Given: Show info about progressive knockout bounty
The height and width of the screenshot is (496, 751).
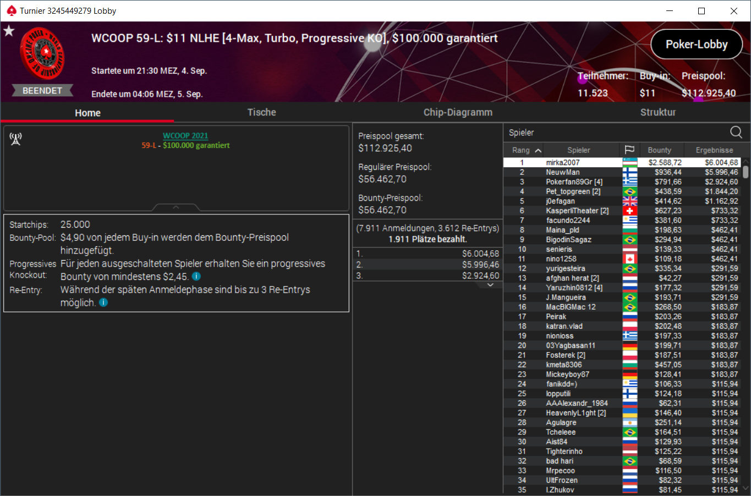Looking at the screenshot, I should point(196,276).
